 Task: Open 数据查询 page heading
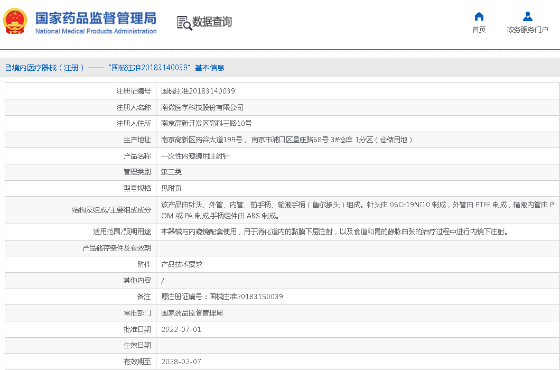pyautogui.click(x=212, y=22)
